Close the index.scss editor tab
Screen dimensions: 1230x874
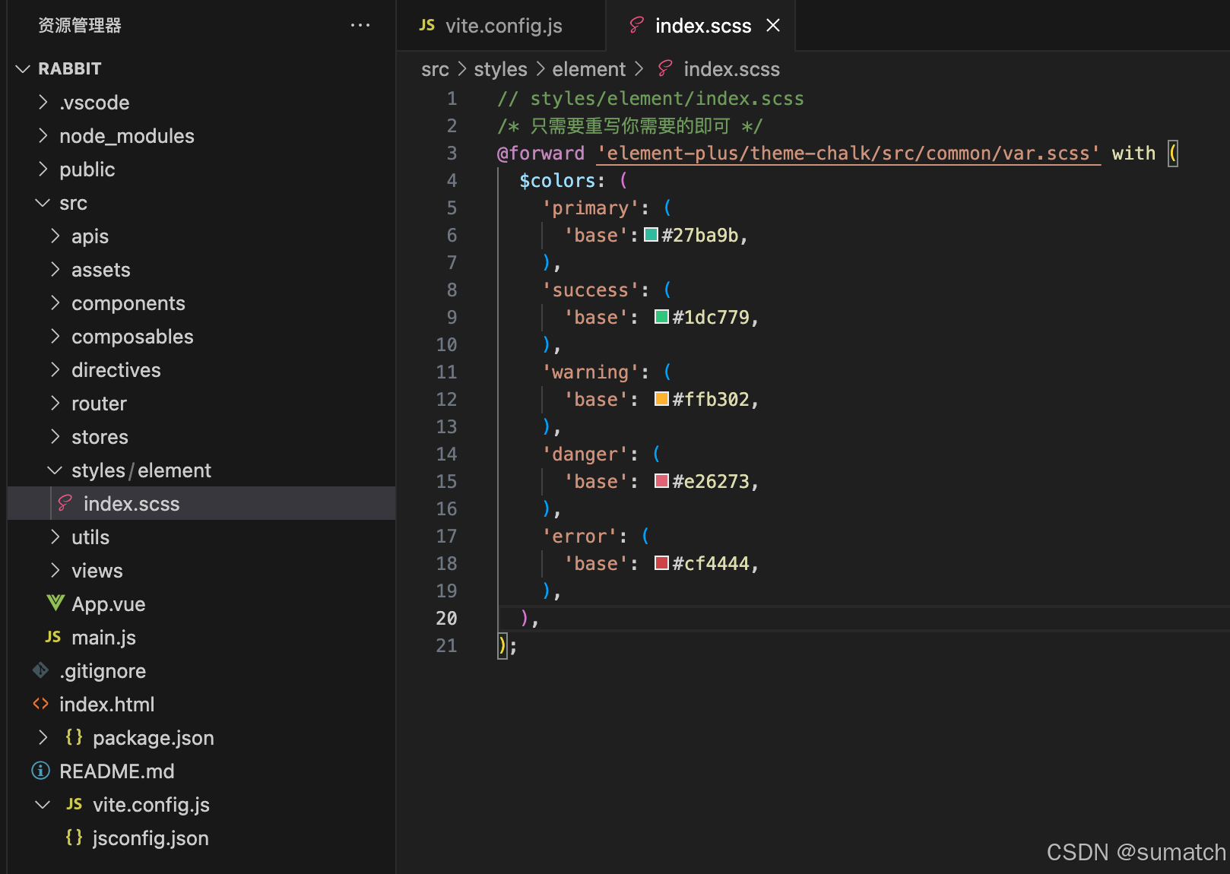(773, 25)
